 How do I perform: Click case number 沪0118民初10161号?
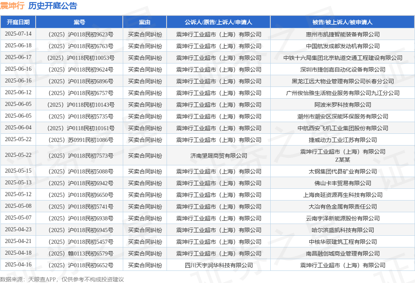(79, 128)
